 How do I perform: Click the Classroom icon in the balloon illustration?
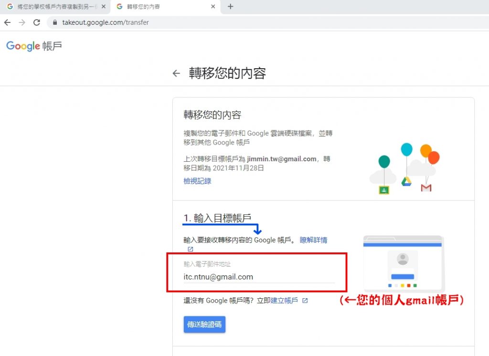pyautogui.click(x=384, y=190)
